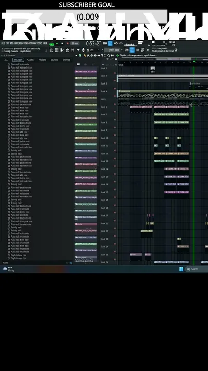The width and height of the screenshot is (208, 371).
Task: Mute Track 1 with its red LED
Action: [115, 73]
